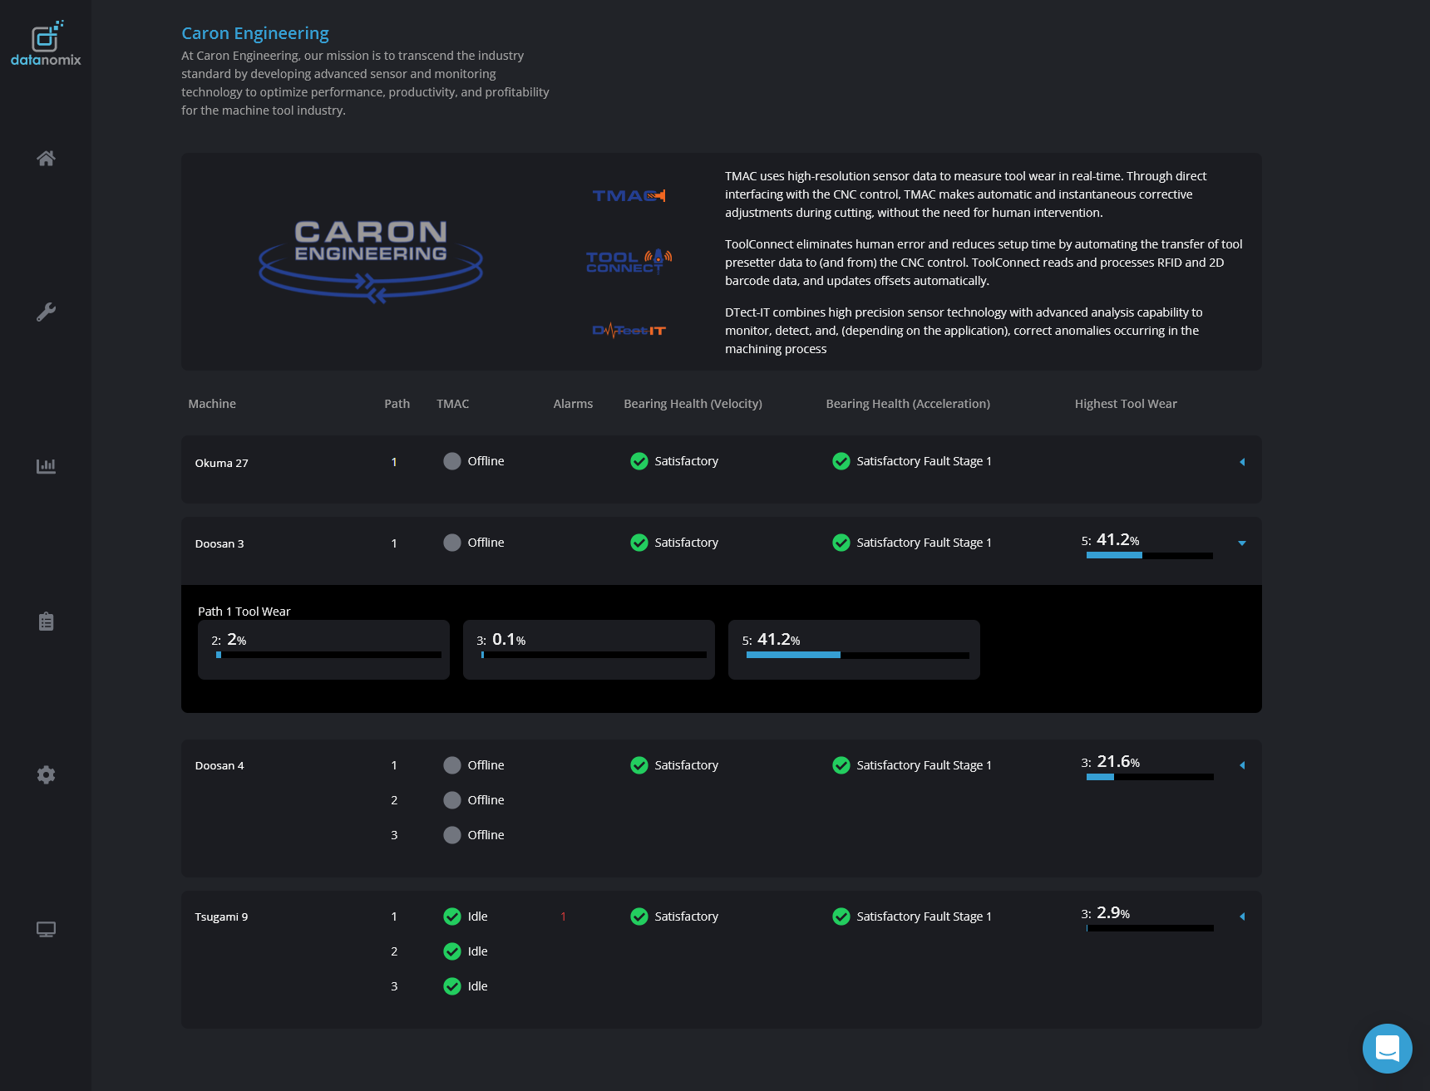Collapse the Doosan 3 row arrow
The width and height of the screenshot is (1430, 1091).
[x=1242, y=543]
